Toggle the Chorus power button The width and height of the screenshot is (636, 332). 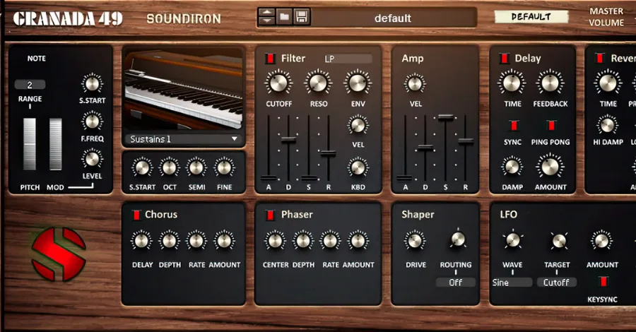point(136,215)
